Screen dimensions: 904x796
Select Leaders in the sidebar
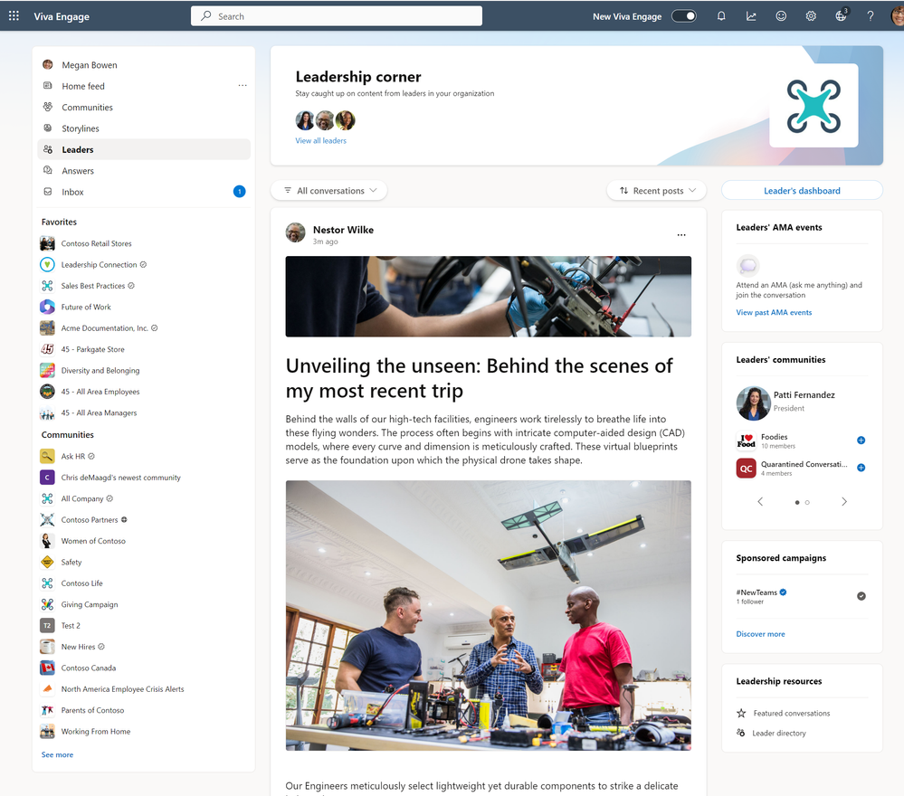(x=144, y=149)
